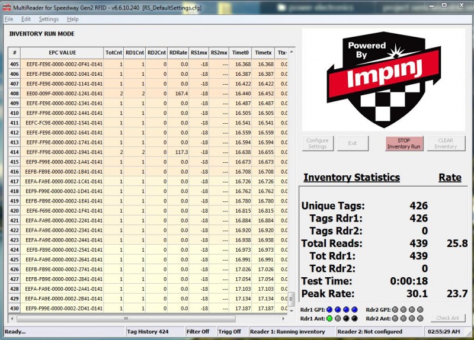
Task: Click the Timetx column header
Action: coord(263,53)
